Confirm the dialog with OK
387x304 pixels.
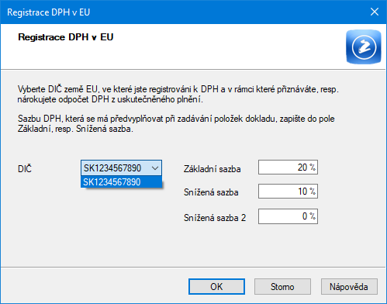tap(216, 286)
